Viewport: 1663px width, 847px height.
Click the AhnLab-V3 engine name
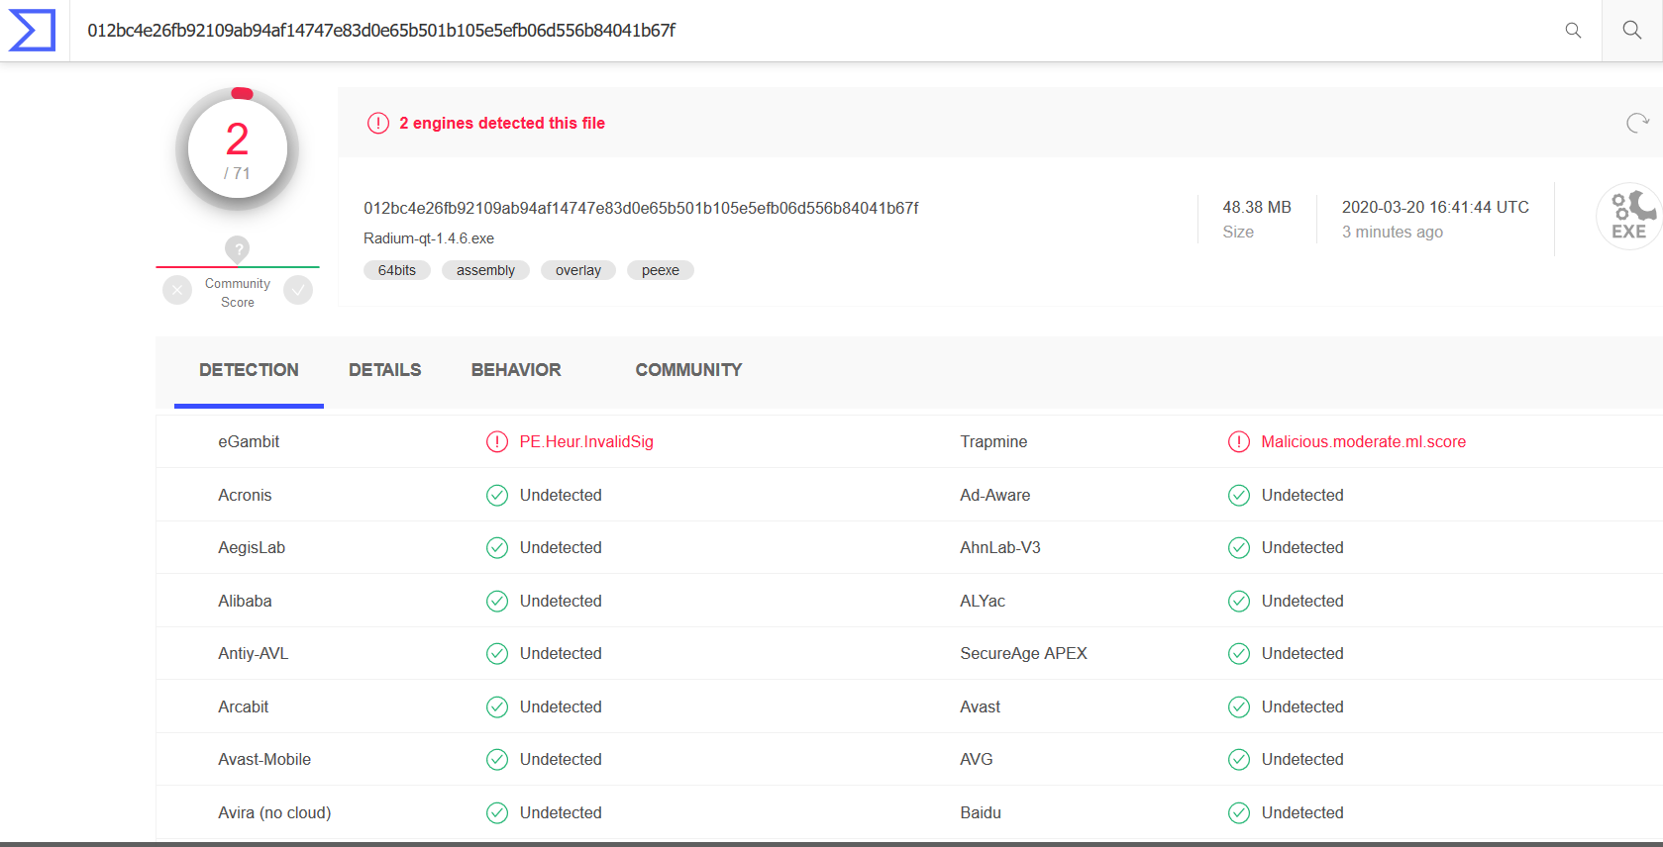pyautogui.click(x=1000, y=548)
